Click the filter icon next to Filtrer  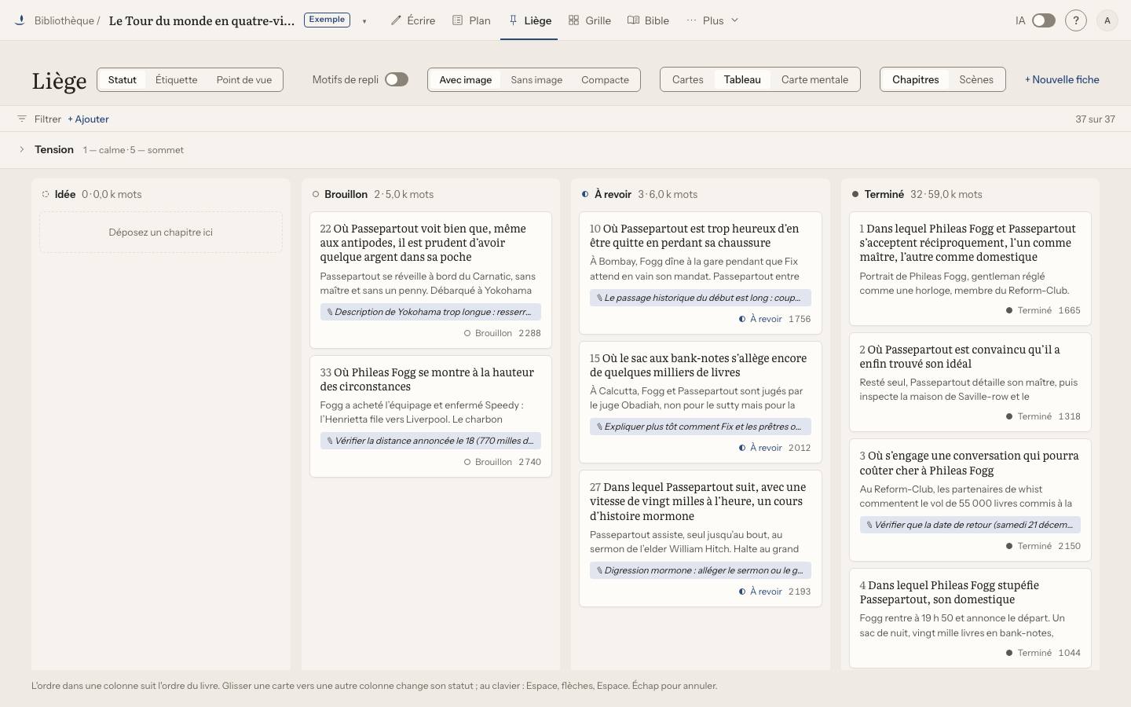(22, 119)
